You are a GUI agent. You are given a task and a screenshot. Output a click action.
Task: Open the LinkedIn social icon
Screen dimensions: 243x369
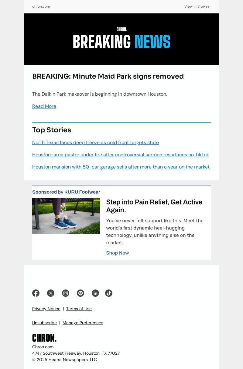(x=95, y=293)
